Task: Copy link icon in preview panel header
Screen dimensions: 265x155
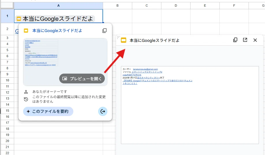Action: pyautogui.click(x=235, y=40)
